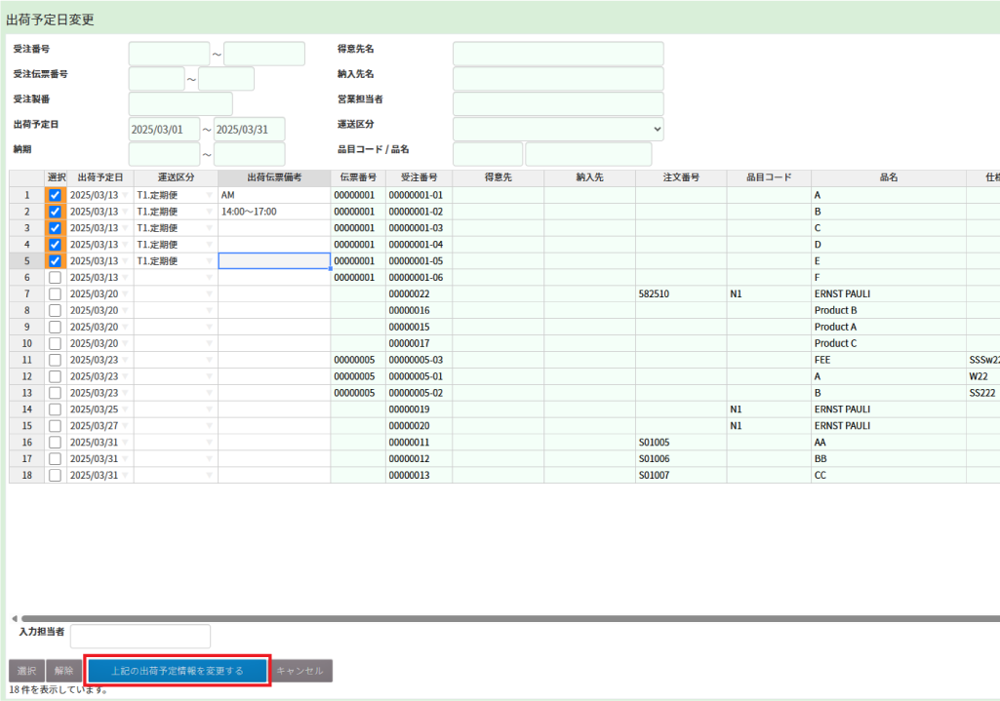Click the AM remark cell in row 1
The image size is (1000, 701).
click(274, 195)
